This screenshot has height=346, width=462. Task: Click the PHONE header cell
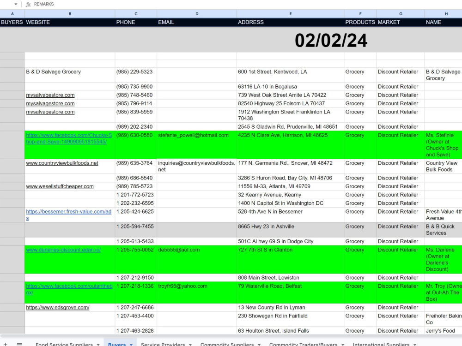pyautogui.click(x=136, y=22)
